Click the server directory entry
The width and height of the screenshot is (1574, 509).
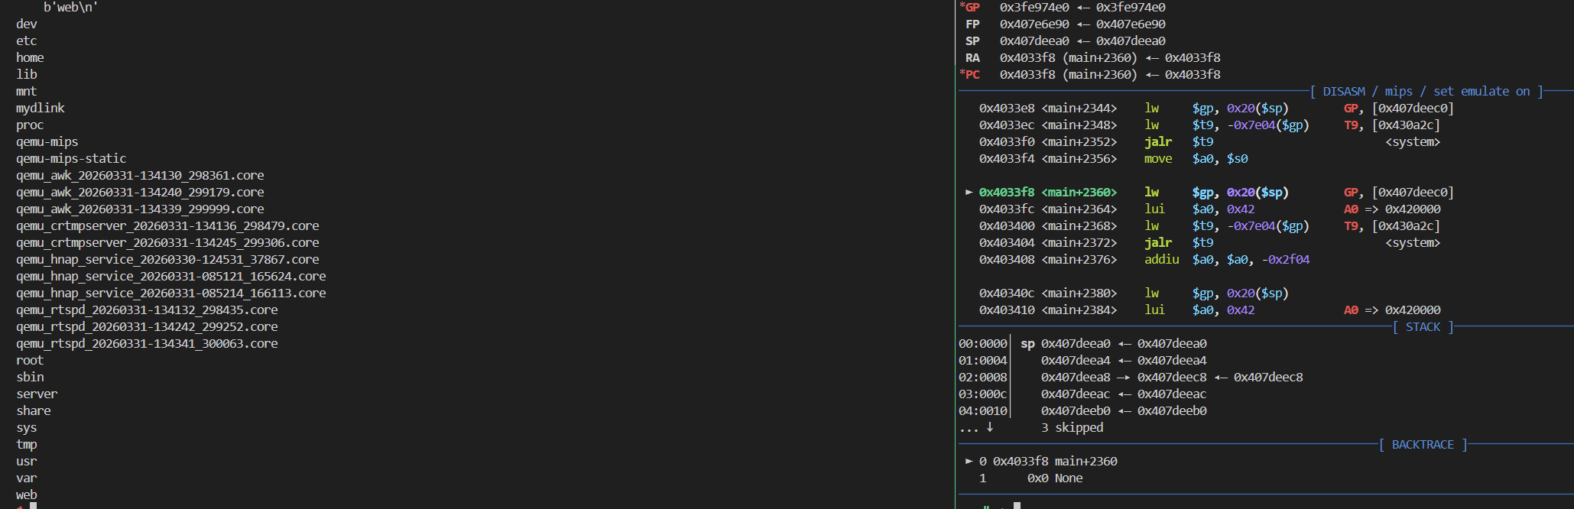click(37, 394)
